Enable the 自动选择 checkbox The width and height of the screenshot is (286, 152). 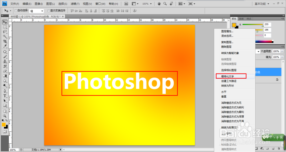(16, 11)
